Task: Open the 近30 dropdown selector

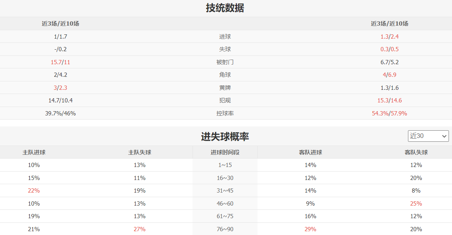Action: pyautogui.click(x=428, y=136)
